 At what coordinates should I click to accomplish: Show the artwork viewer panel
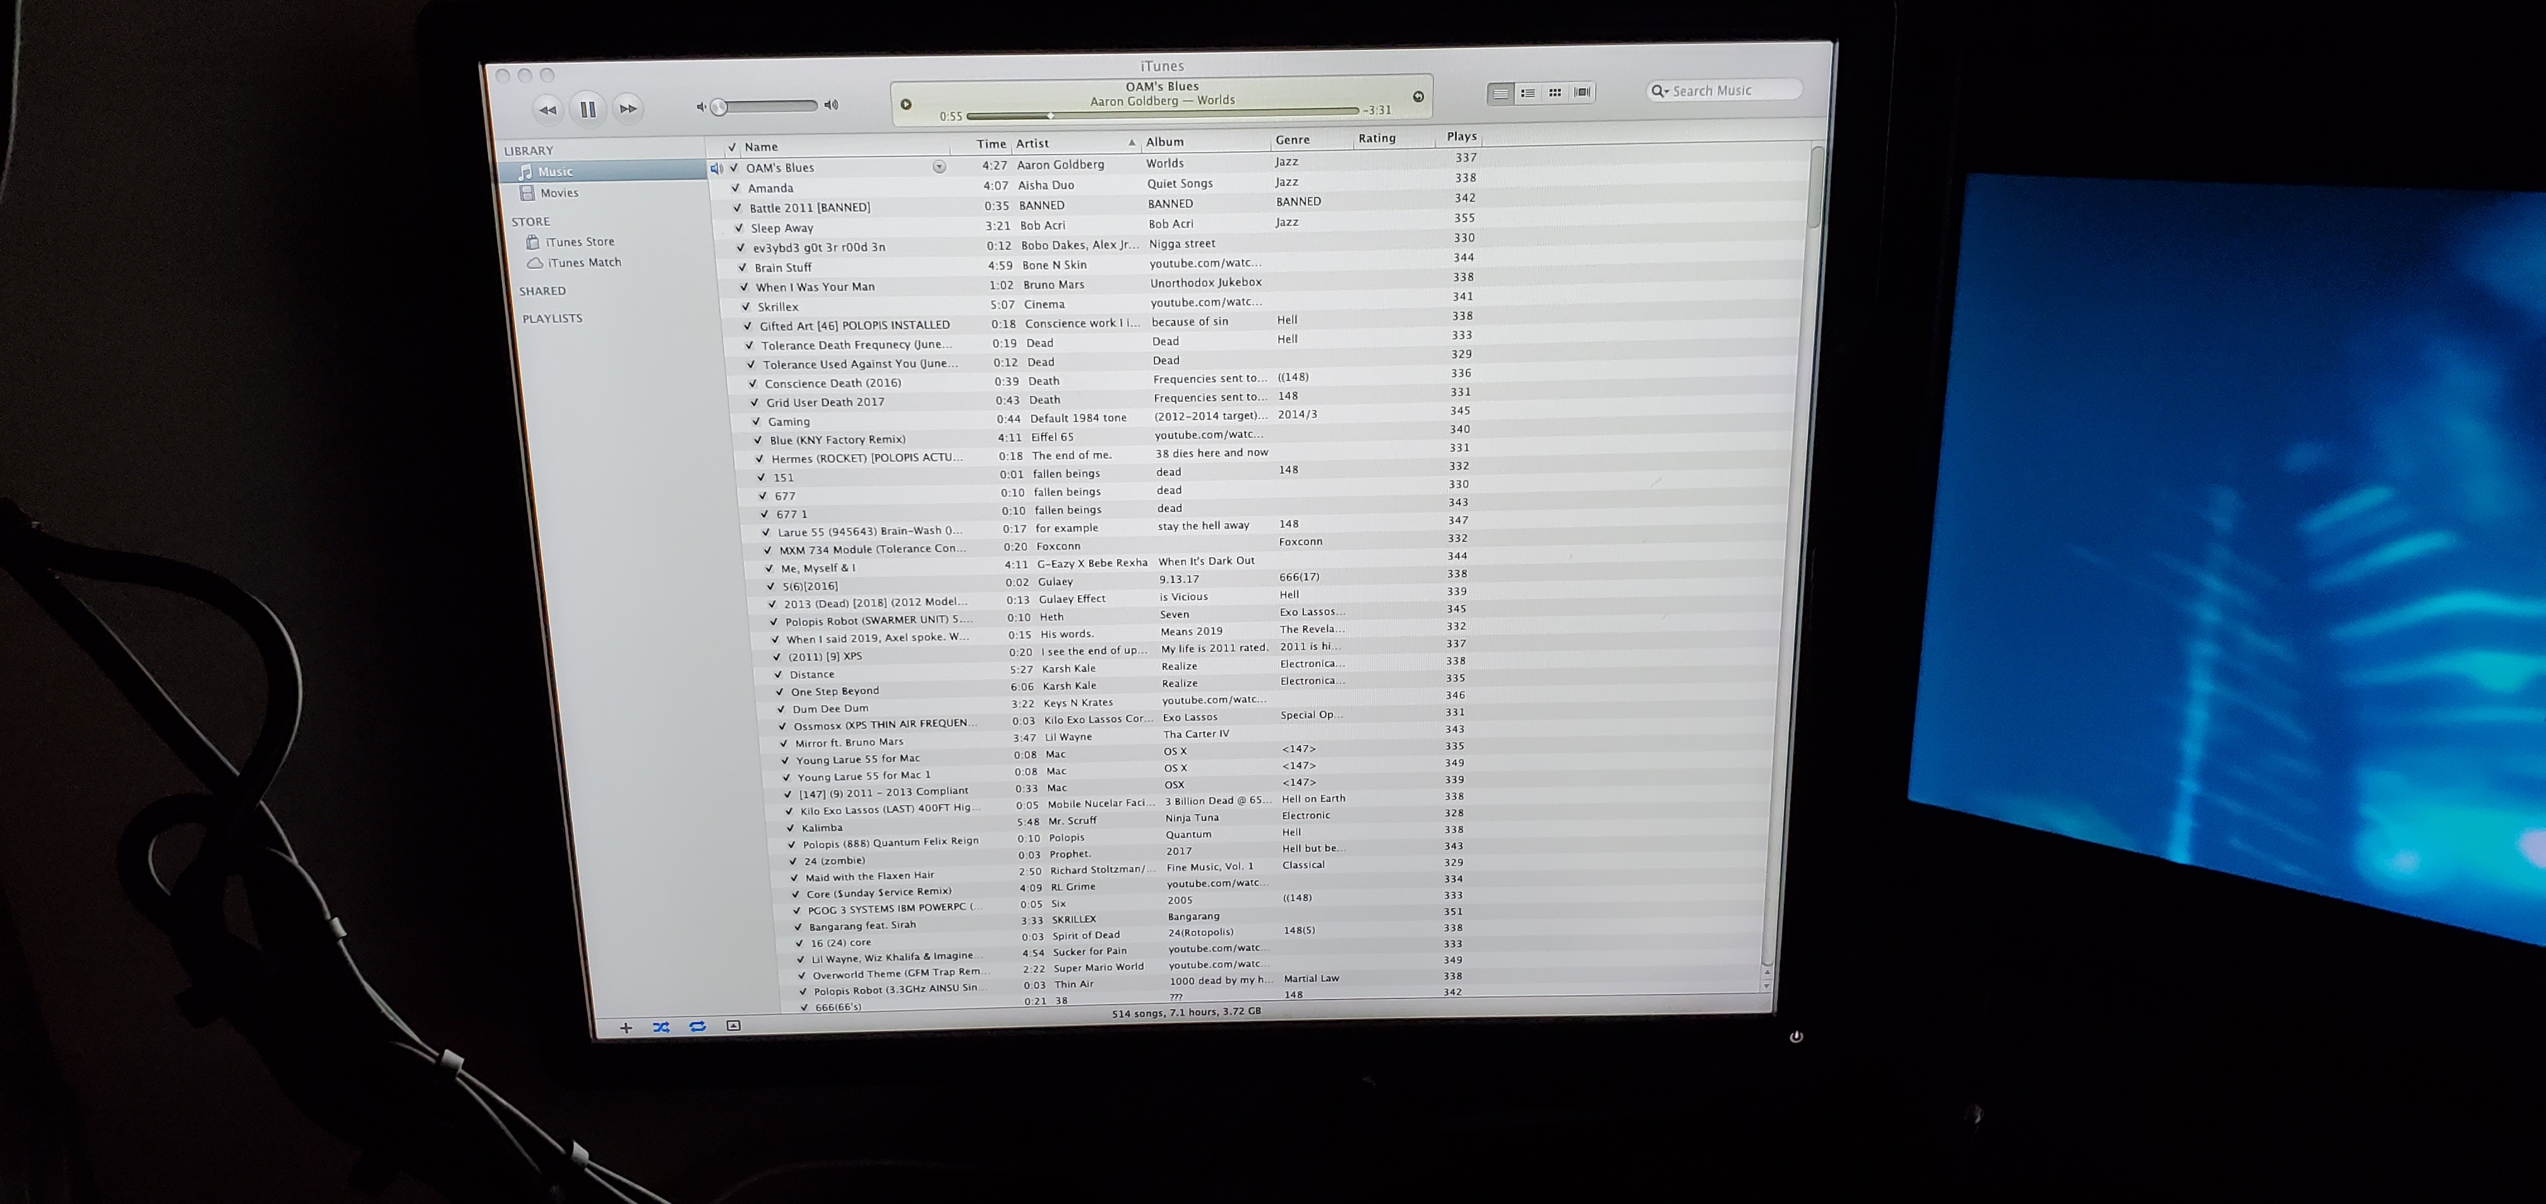point(733,1025)
